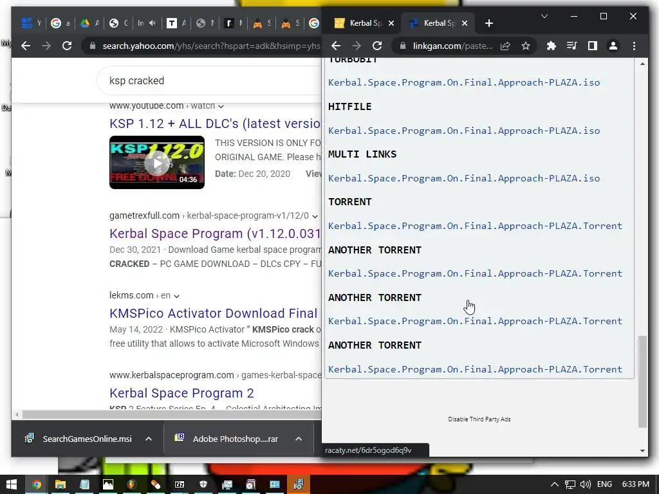659x494 pixels.
Task: Open the HITFILE PLAZA.iso link
Action: 464,131
